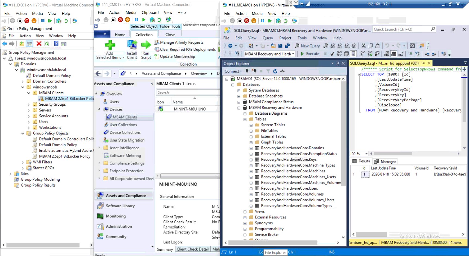Click Save All icon in SSMS toolbar
469x256 pixels.
287,46
